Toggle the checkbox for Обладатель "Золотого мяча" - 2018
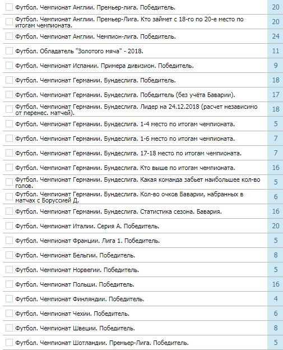Viewport: 283px width, 350px height. tap(9, 51)
